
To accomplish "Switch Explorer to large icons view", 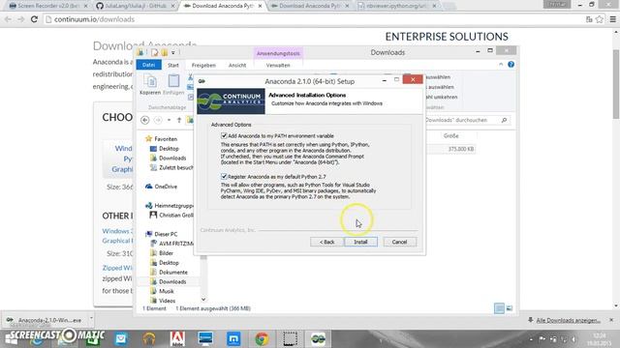I will coord(510,308).
